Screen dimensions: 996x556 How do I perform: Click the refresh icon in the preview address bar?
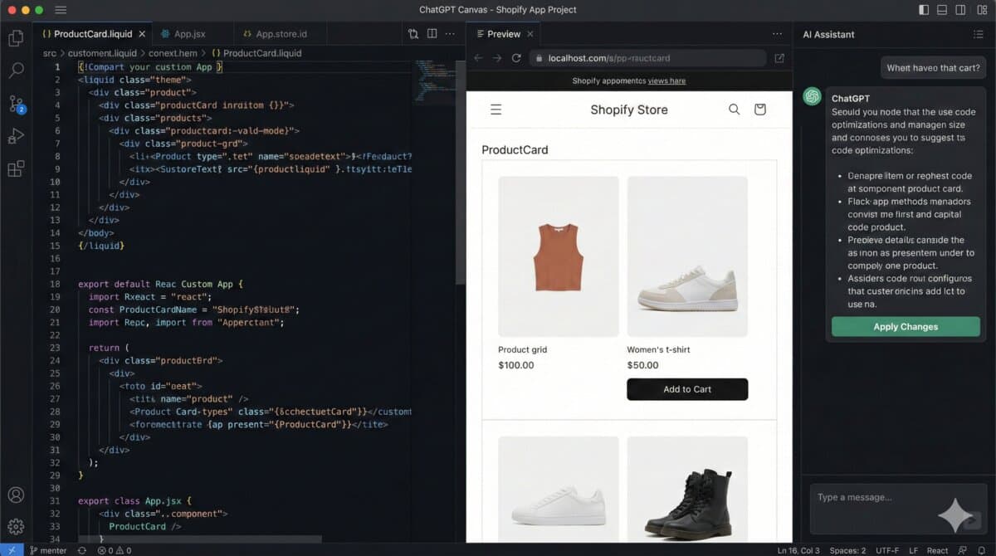516,58
